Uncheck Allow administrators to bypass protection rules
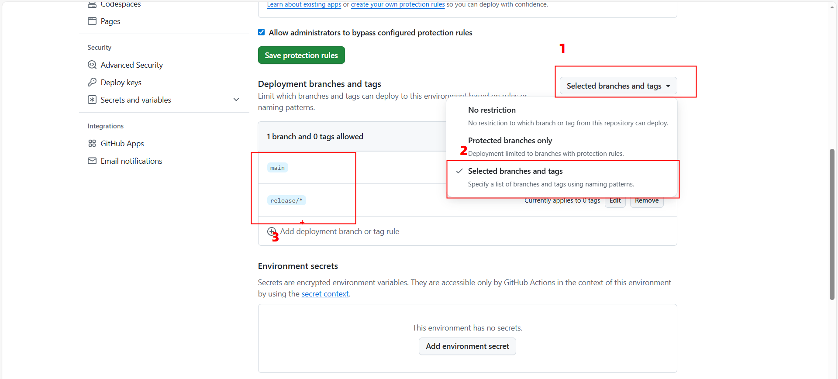838x379 pixels. click(262, 32)
